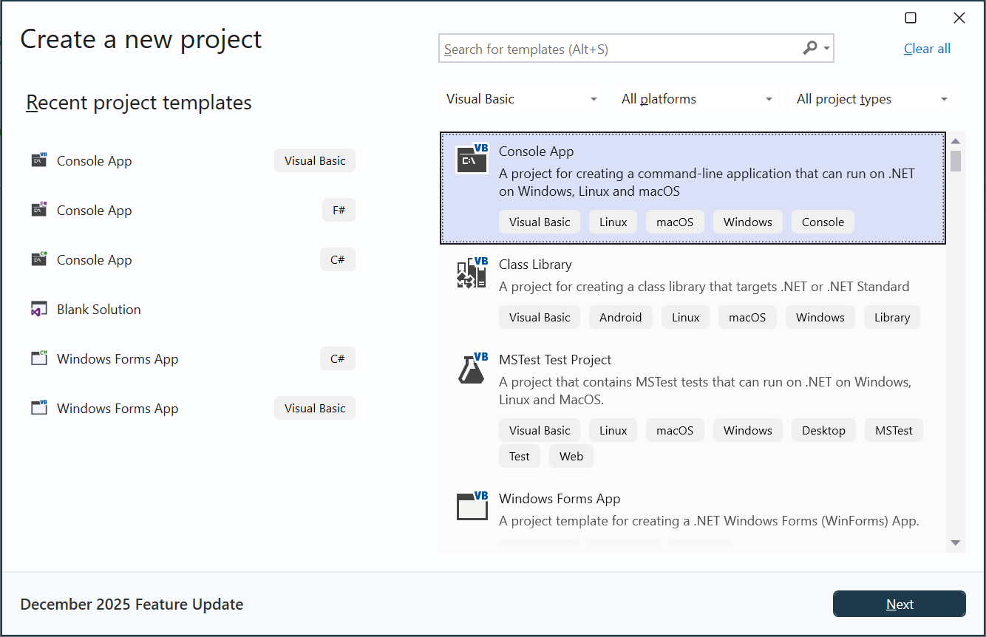Image resolution: width=986 pixels, height=637 pixels.
Task: Click the Blank Solution icon
Action: tap(39, 309)
